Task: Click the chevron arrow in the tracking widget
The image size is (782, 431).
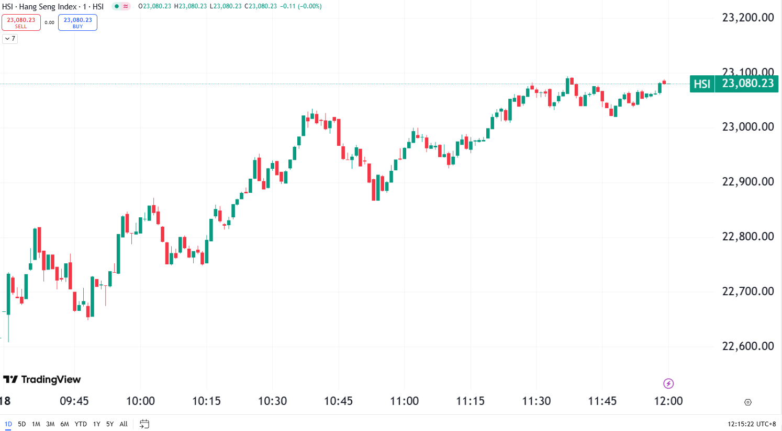Action: (6, 39)
